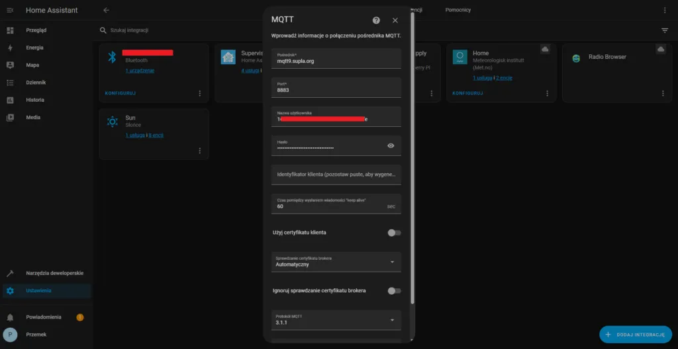The width and height of the screenshot is (678, 349).
Task: Open 8 encji link on Sun card
Action: [x=156, y=136]
